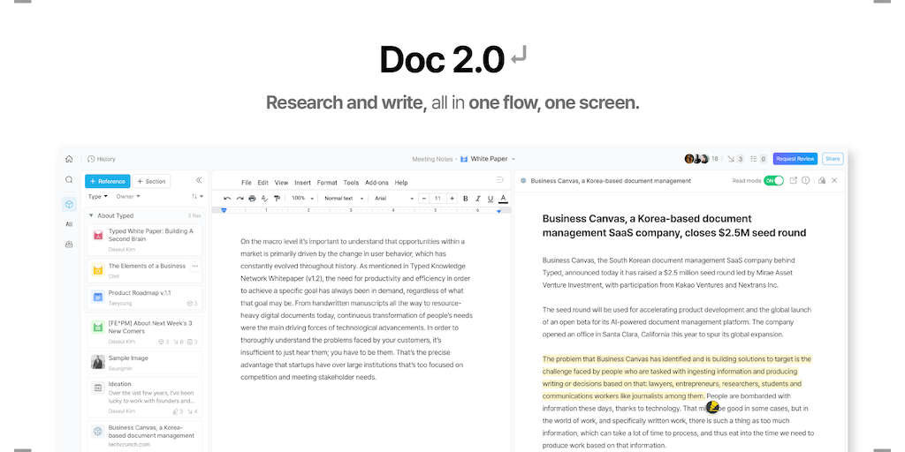Open the search magnifier icon in the sidebar

pos(69,180)
